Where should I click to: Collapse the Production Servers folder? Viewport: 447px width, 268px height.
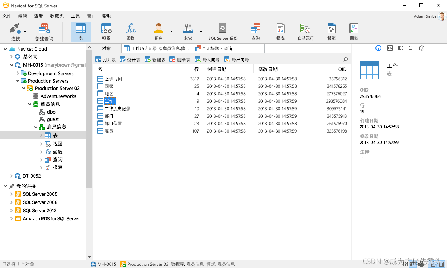pos(18,81)
